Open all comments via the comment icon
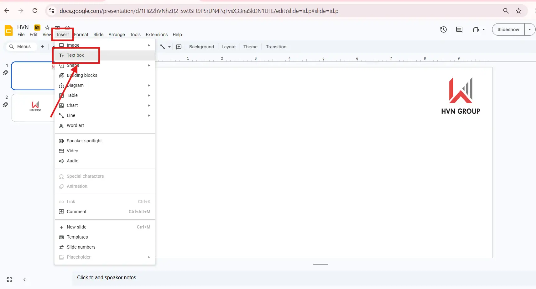 (x=459, y=29)
